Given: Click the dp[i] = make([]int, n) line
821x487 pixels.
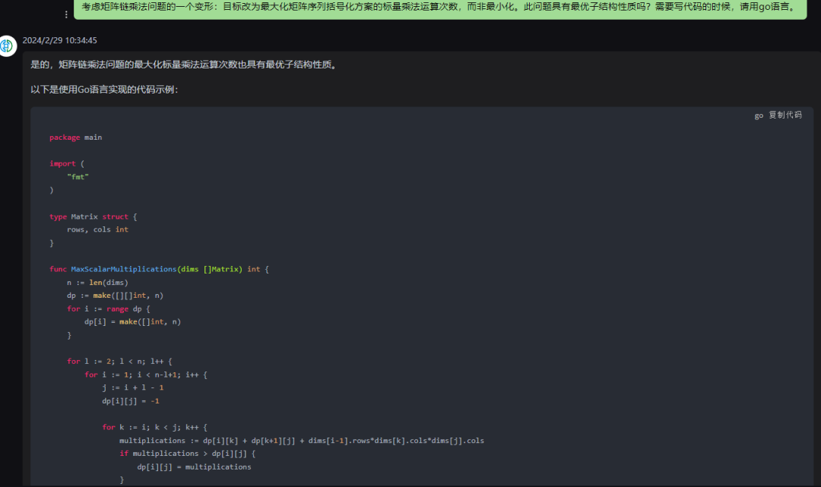Looking at the screenshot, I should pyautogui.click(x=132, y=321).
